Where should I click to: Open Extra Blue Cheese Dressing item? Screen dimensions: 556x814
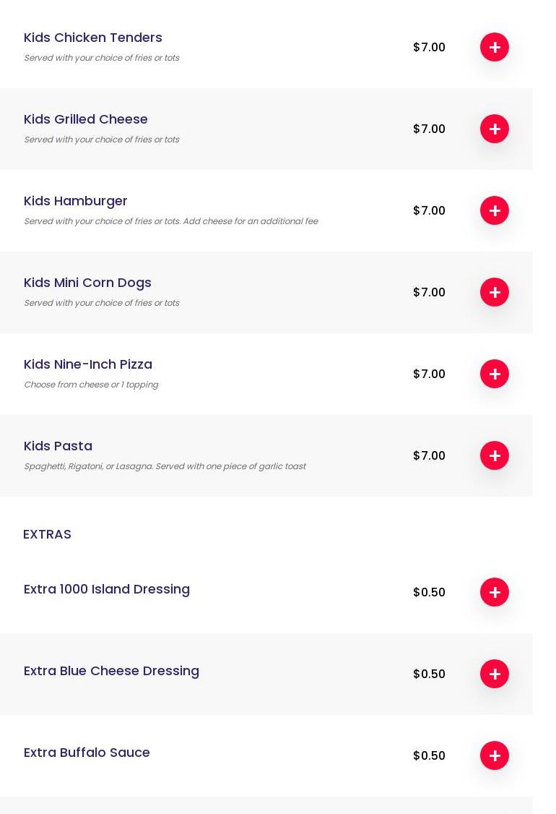pos(111,671)
